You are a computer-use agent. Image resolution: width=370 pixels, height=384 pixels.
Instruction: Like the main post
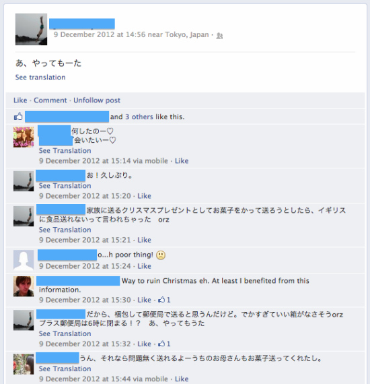[20, 100]
